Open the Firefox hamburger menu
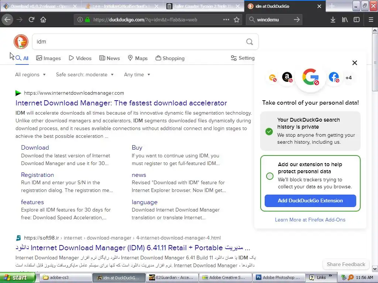This screenshot has width=378, height=283. pos(371,20)
